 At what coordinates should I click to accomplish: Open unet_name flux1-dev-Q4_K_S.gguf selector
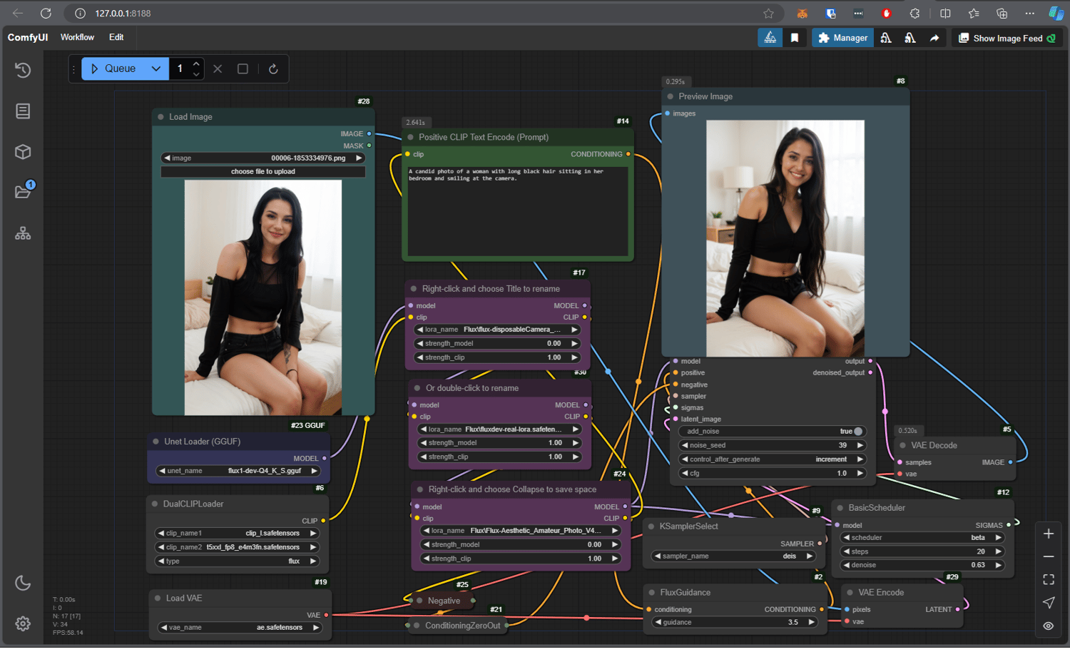point(238,471)
